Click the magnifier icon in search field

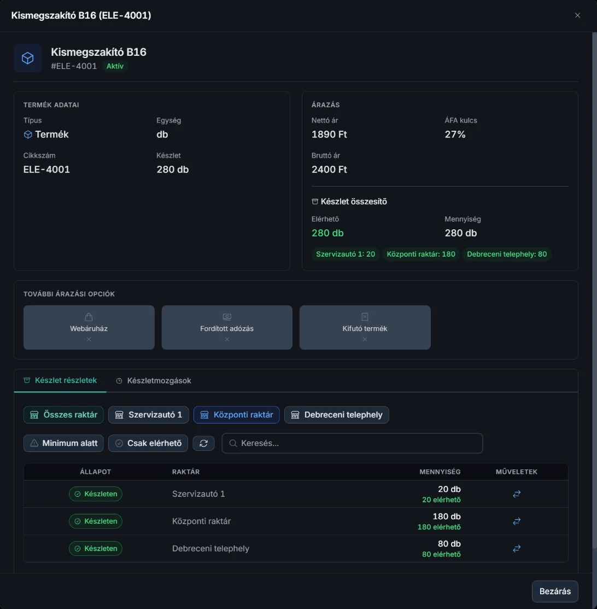(233, 443)
